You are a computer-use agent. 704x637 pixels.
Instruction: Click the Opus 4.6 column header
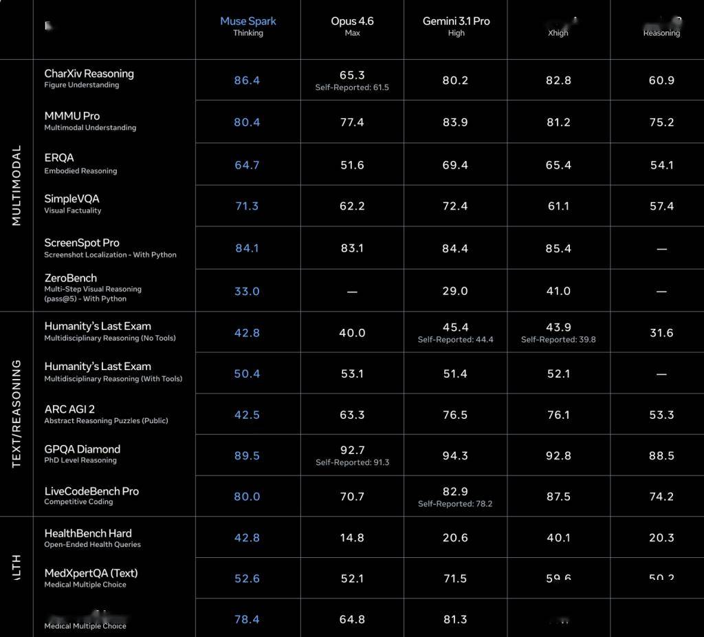(352, 21)
